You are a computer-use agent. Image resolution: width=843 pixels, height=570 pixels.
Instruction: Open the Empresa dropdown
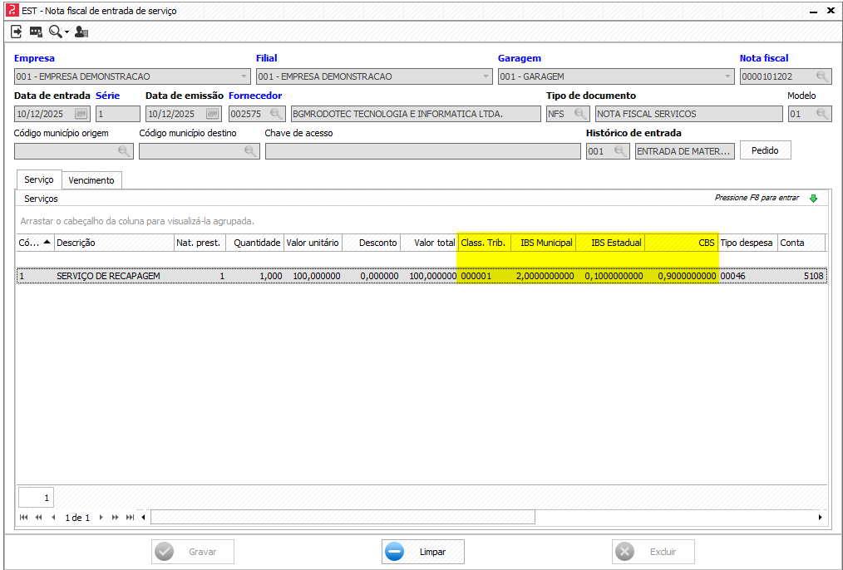(244, 76)
